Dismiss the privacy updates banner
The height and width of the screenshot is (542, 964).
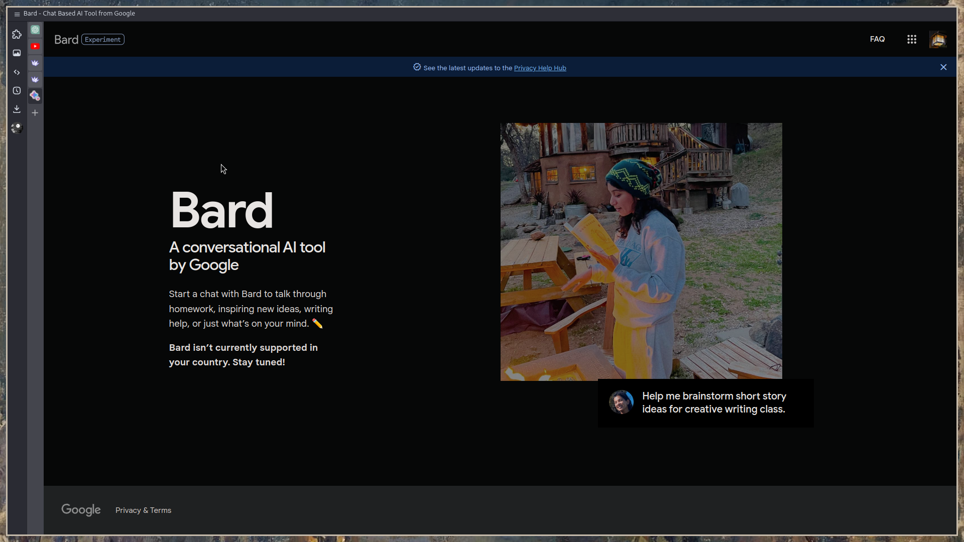pos(943,67)
